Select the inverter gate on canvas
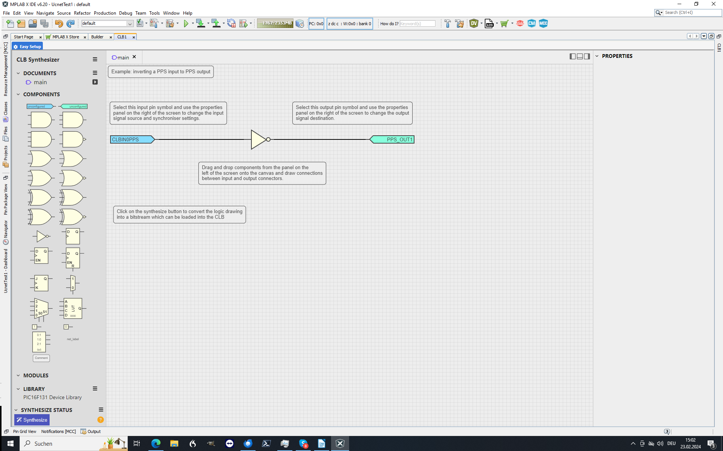Image resolution: width=723 pixels, height=451 pixels. (x=260, y=139)
